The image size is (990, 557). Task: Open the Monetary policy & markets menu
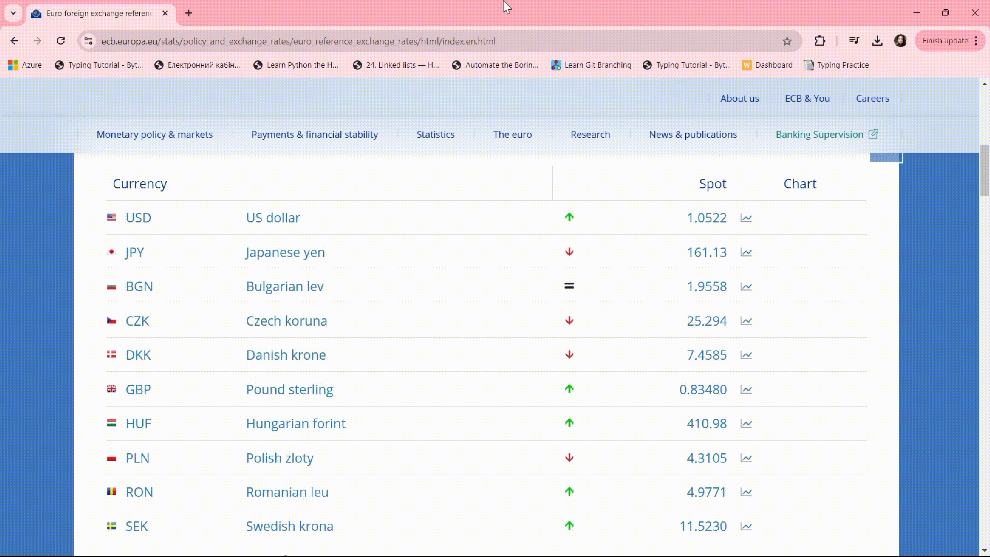[x=154, y=134]
